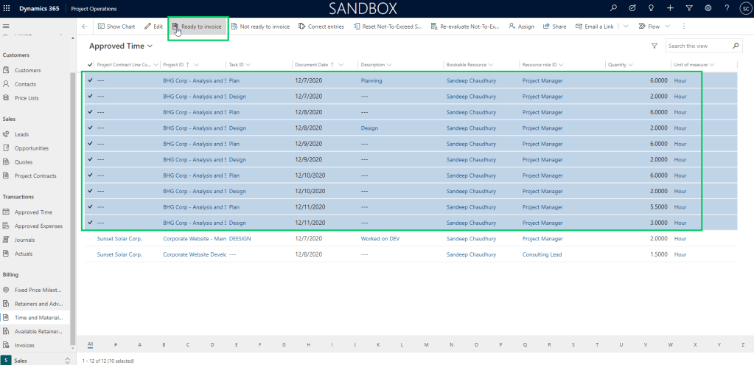Open the Sunset Solar Corp. link dated 12/7/2020
This screenshot has width=754, height=365.
pyautogui.click(x=119, y=239)
